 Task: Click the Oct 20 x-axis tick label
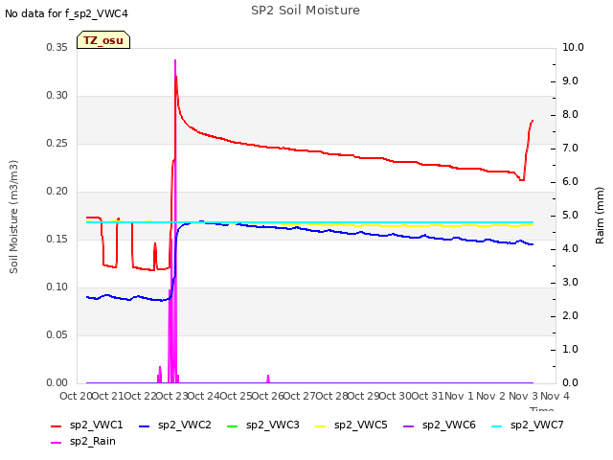coord(76,396)
